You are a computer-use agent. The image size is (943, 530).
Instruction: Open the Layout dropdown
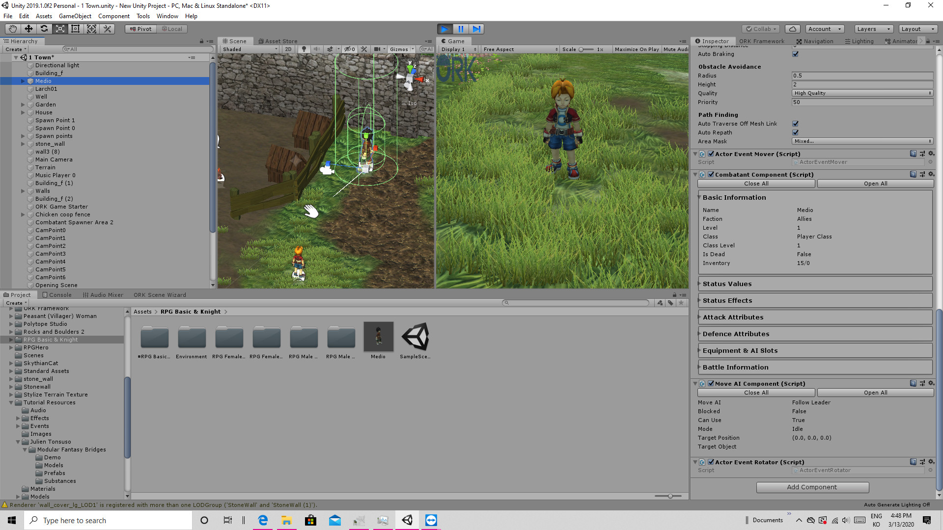coord(918,29)
